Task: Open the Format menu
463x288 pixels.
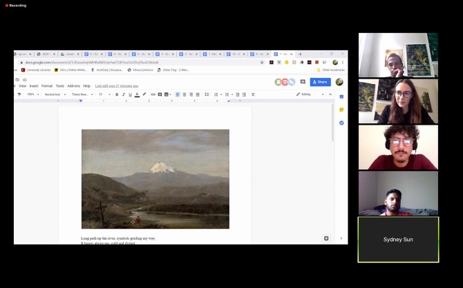Action: [x=47, y=86]
